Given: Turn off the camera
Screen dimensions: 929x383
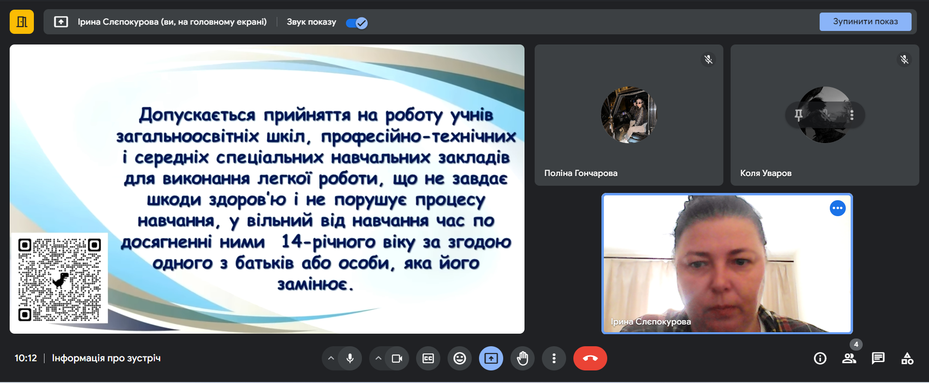Looking at the screenshot, I should [x=397, y=358].
